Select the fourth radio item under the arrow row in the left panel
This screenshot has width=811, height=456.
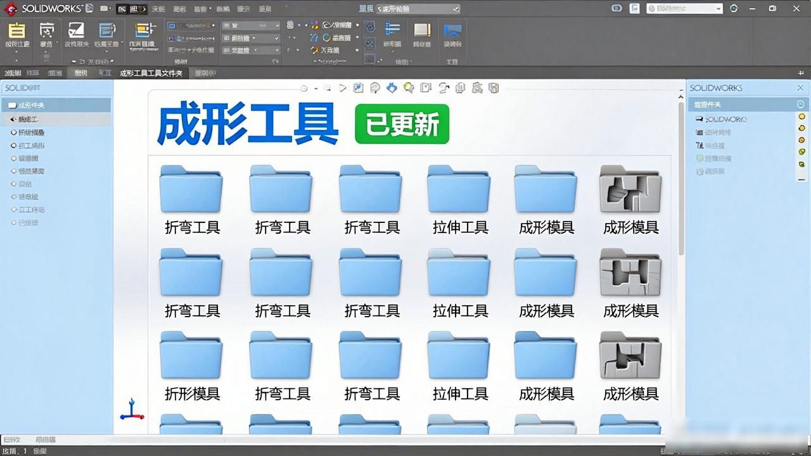28,171
